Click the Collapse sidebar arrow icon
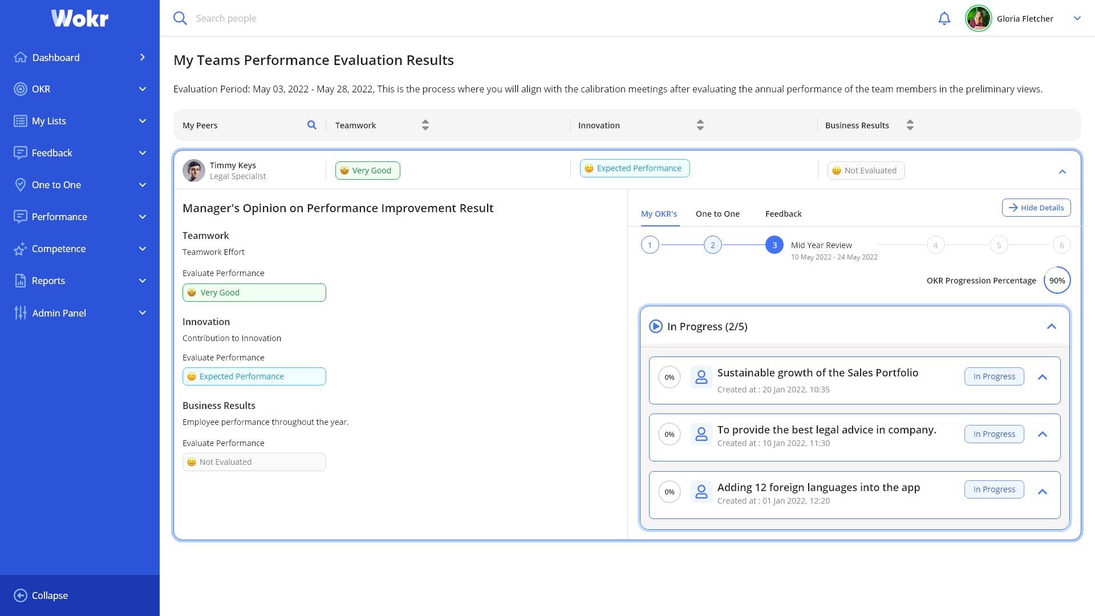The image size is (1095, 616). pos(21,595)
